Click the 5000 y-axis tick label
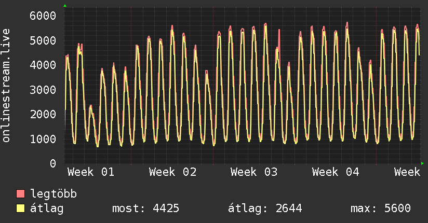The image size is (428, 223). pos(42,40)
